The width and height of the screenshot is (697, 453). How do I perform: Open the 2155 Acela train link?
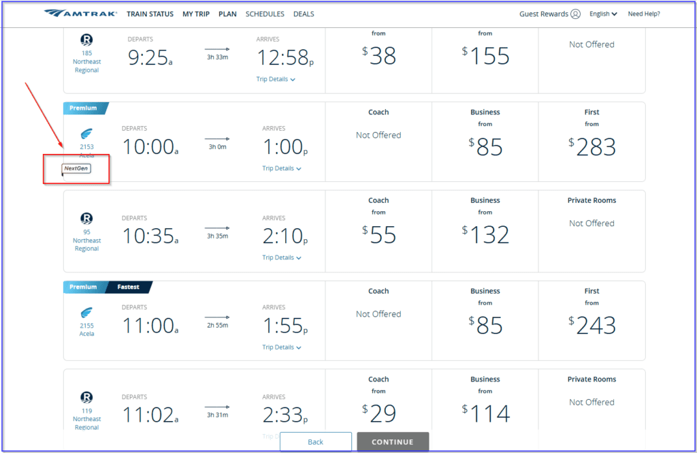click(x=86, y=330)
